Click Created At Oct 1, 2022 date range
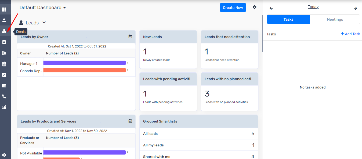 (x=77, y=46)
